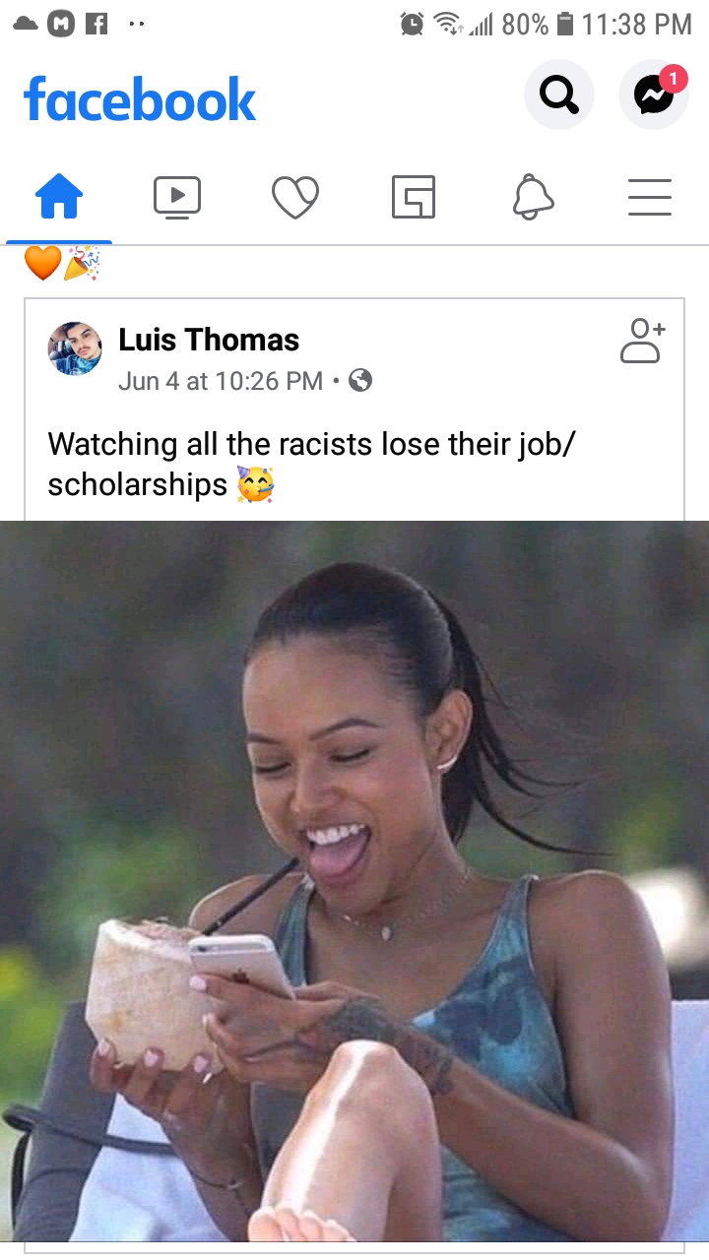Open the post photo of woman with phone
Image resolution: width=709 pixels, height=1260 pixels.
[354, 881]
